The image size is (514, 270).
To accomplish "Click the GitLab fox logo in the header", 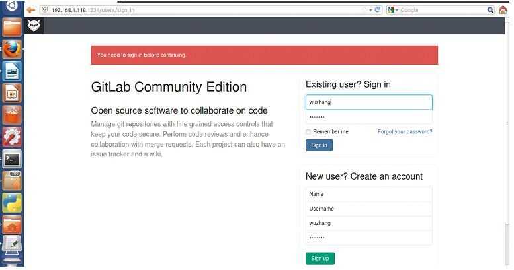I will [x=34, y=26].
